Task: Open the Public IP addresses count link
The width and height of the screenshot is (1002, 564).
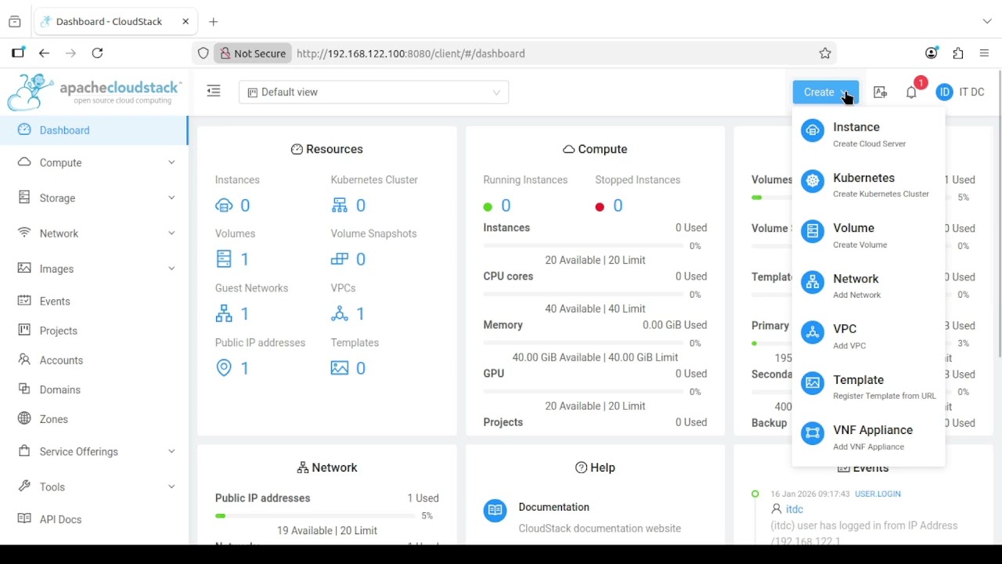Action: [232, 368]
